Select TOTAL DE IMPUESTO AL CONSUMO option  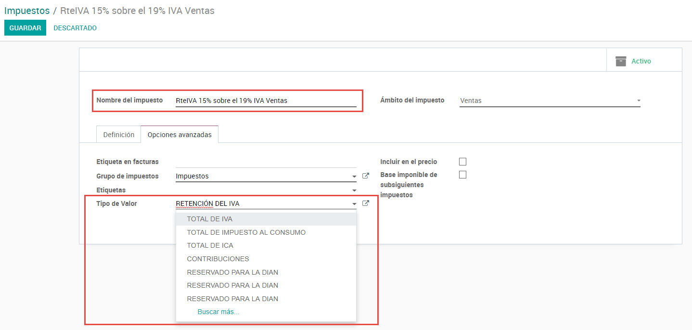246,232
